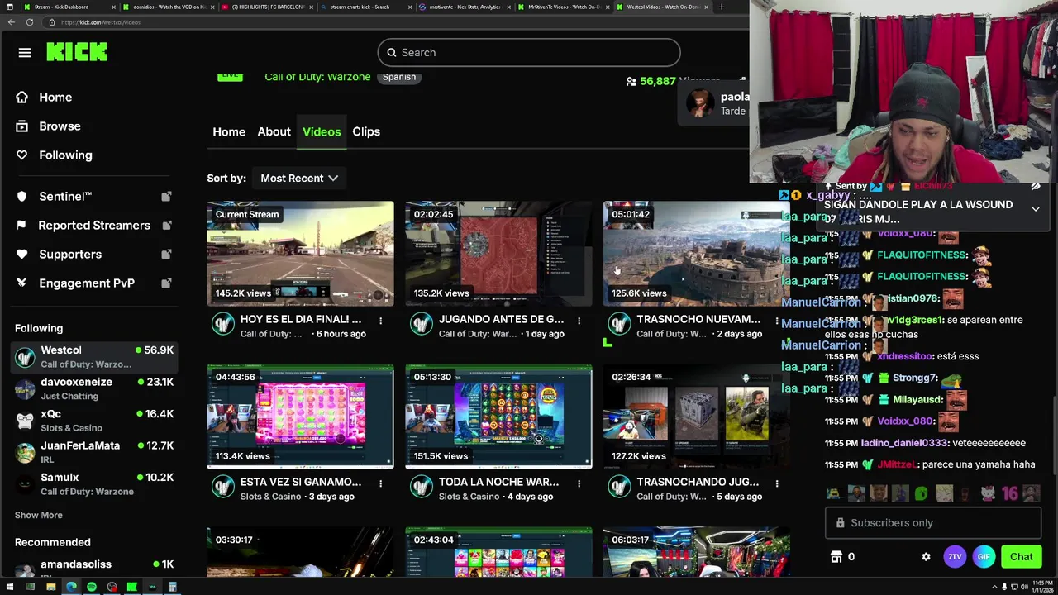Viewport: 1058px width, 595px height.
Task: Open the chat shop icon
Action: [836, 557]
